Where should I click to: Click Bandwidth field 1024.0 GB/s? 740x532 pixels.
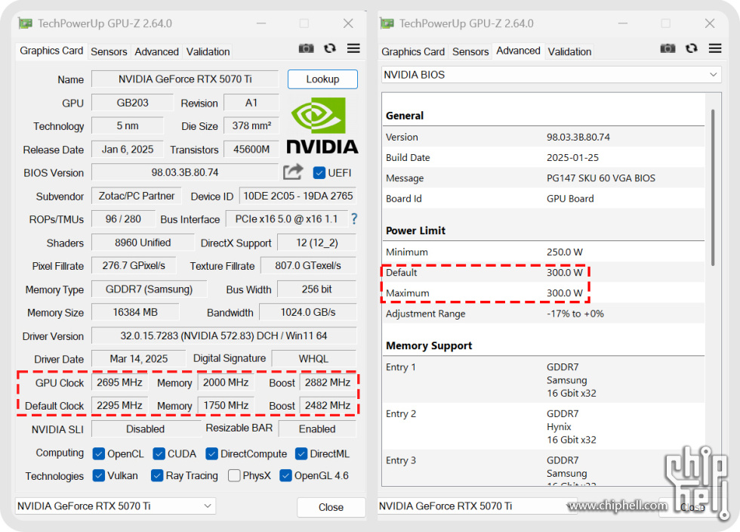click(x=308, y=312)
